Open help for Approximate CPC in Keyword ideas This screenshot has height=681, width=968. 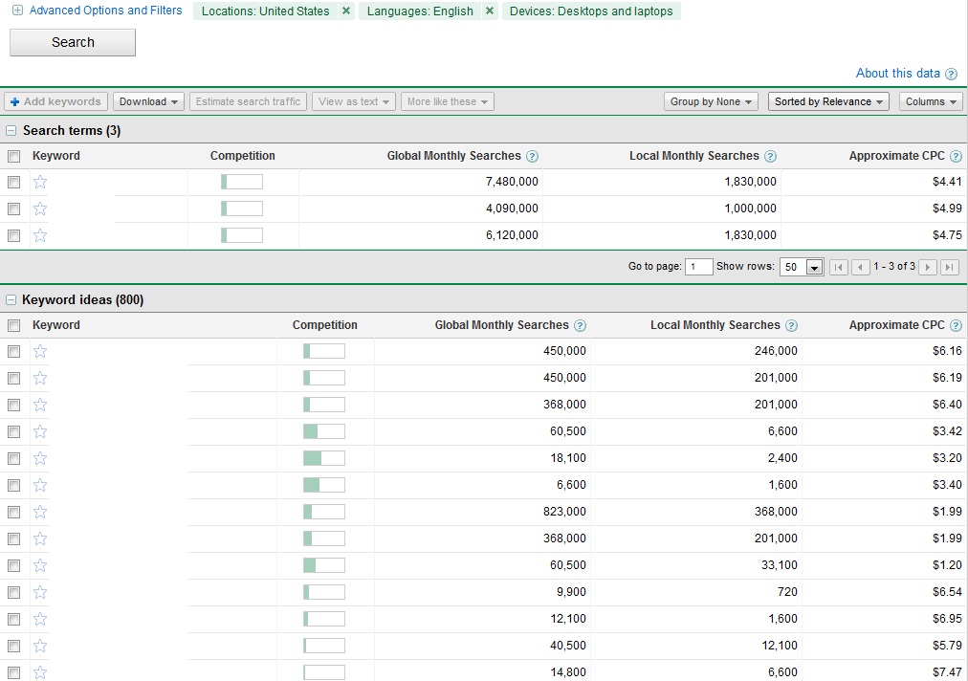[956, 325]
